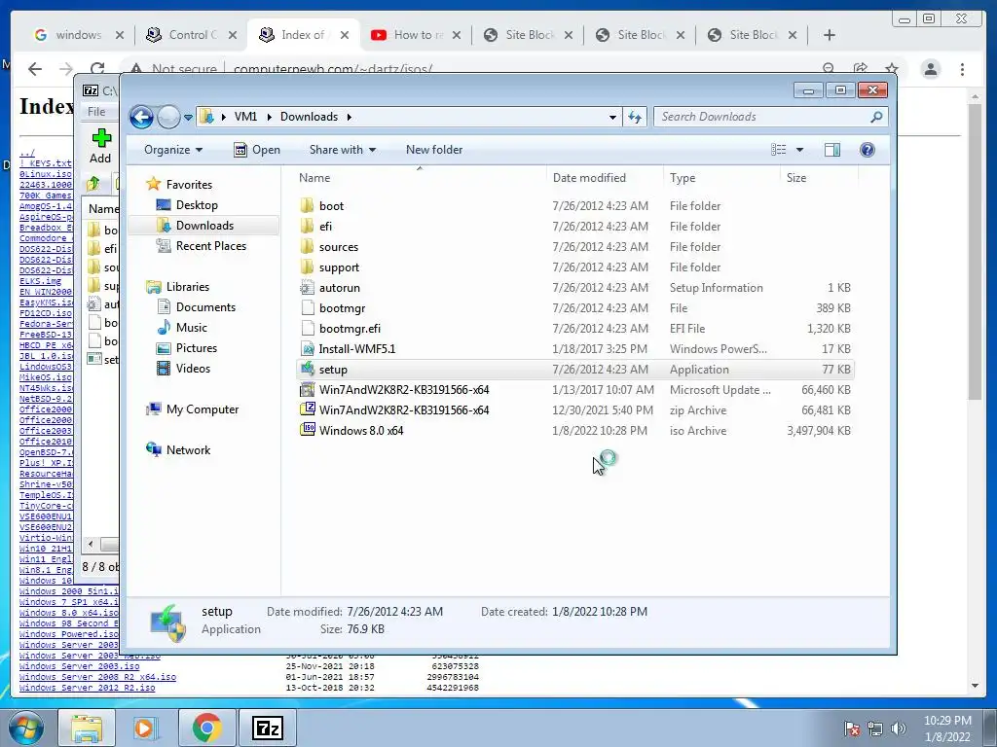The image size is (997, 747).
Task: Expand the address bar history dropdown
Action: pos(612,117)
